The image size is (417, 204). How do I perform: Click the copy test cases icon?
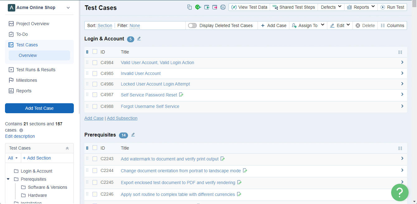tap(189, 7)
